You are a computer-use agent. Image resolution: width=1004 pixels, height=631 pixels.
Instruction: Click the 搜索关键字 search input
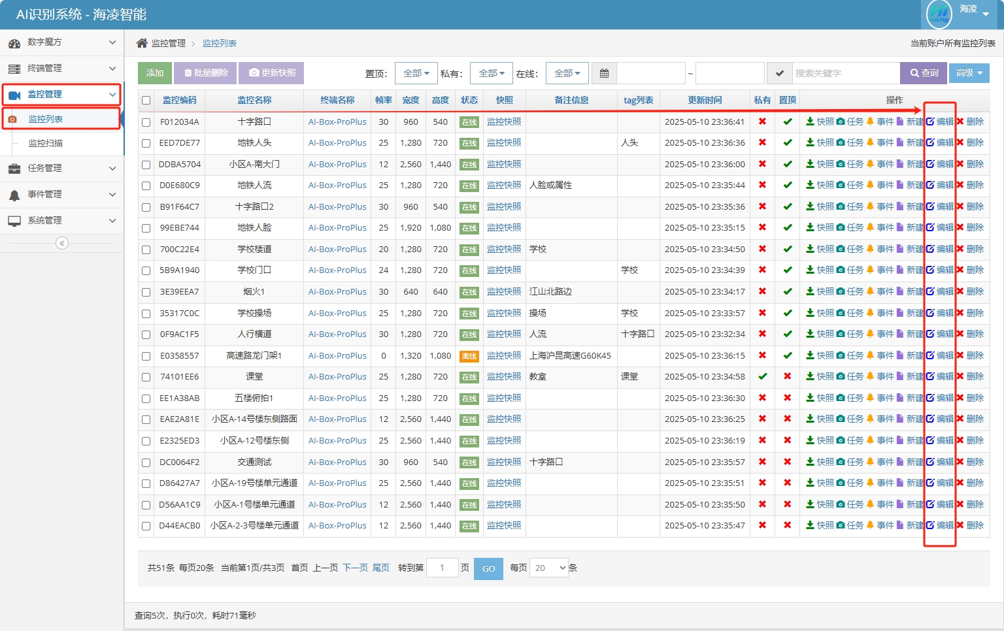coord(846,73)
